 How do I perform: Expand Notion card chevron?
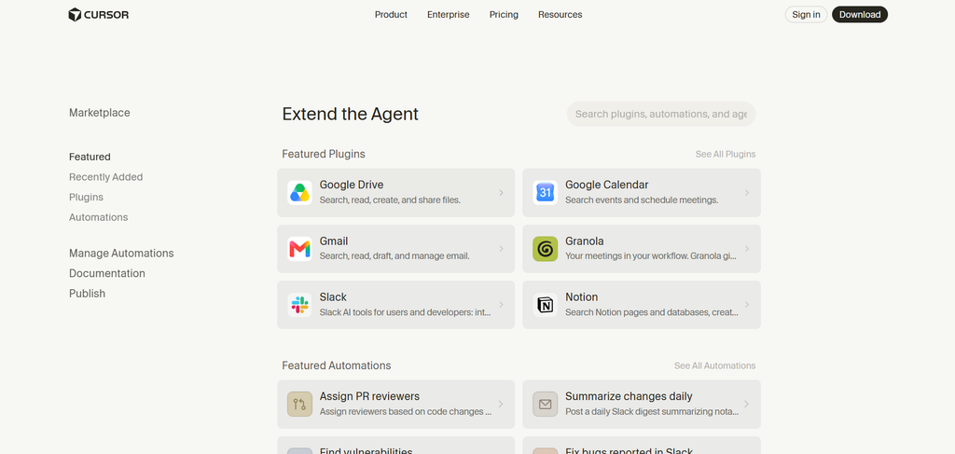[747, 305]
